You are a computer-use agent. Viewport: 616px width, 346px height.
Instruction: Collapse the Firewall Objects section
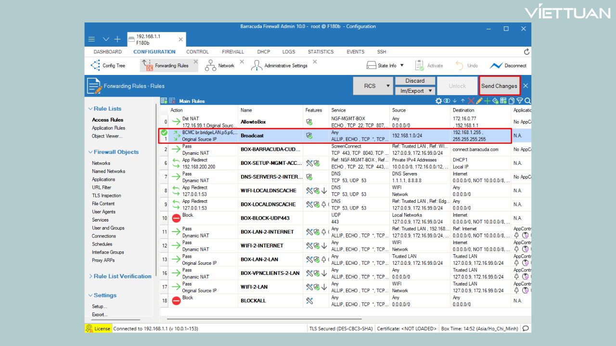[x=90, y=152]
